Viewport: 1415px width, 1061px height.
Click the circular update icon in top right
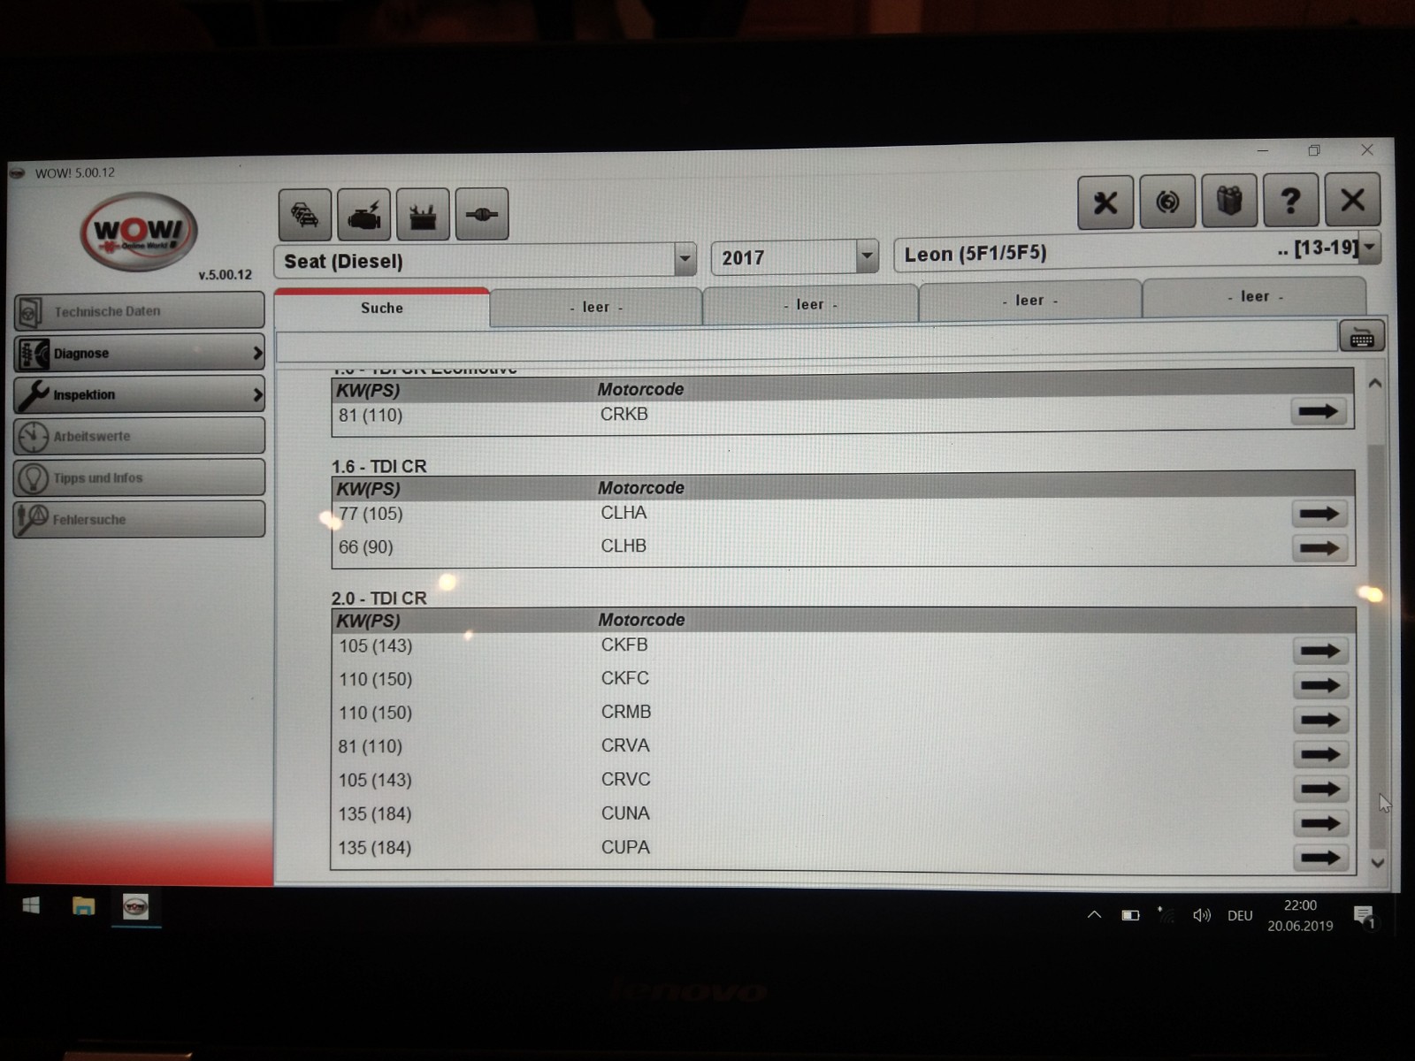click(1167, 202)
